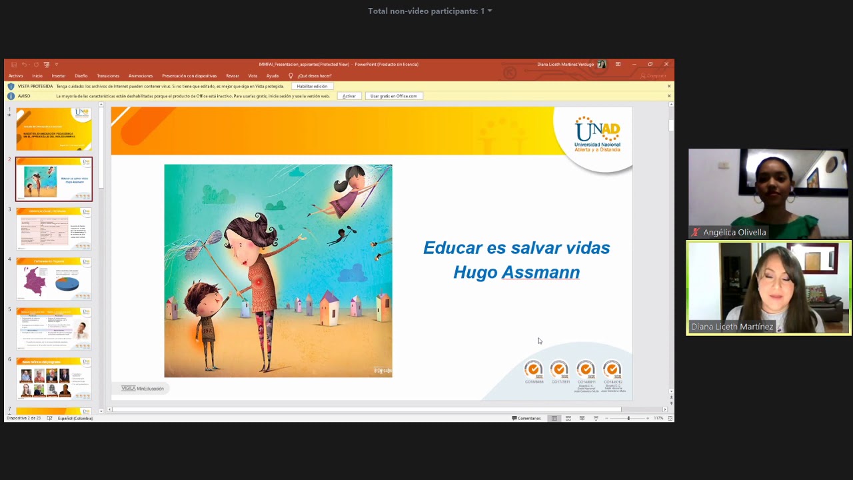This screenshot has width=853, height=480.
Task: Open the Inicio ribbon tab
Action: pyautogui.click(x=37, y=76)
